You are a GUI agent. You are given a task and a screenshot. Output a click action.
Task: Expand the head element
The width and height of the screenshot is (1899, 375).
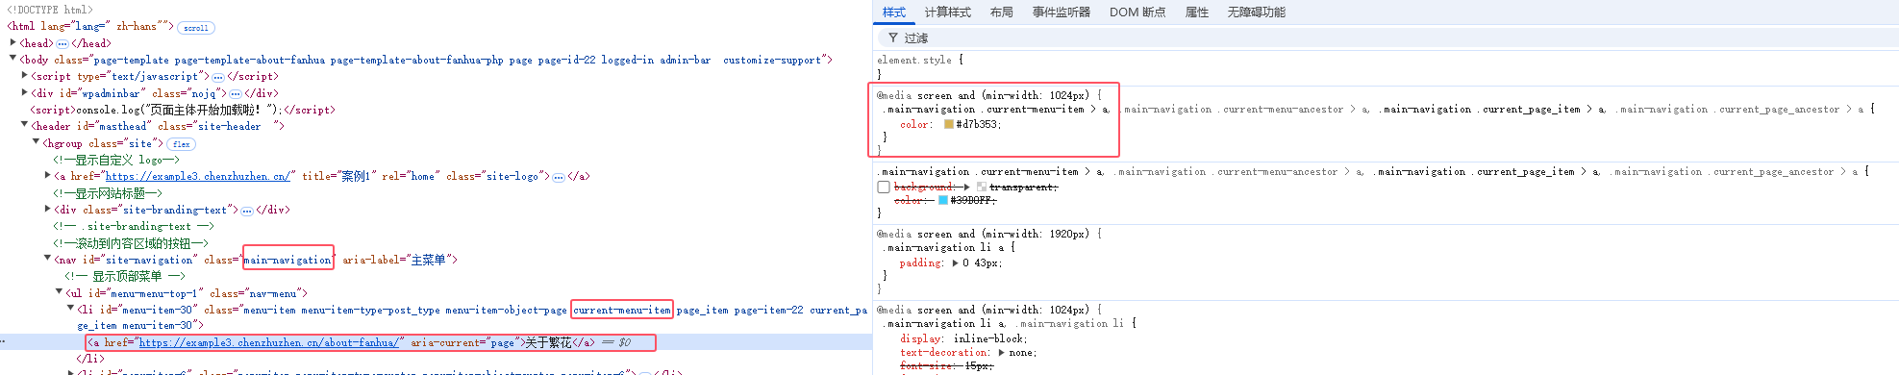coord(13,42)
